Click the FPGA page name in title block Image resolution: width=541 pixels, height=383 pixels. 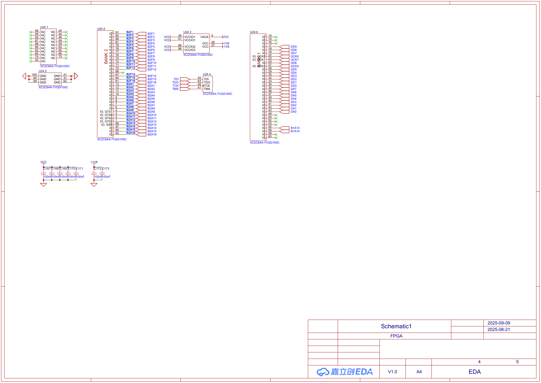[x=396, y=336]
